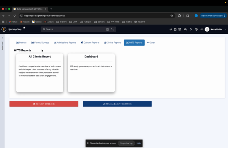The width and height of the screenshot is (228, 148).
Task: Open the help question mark icon
Action: tap(196, 29)
